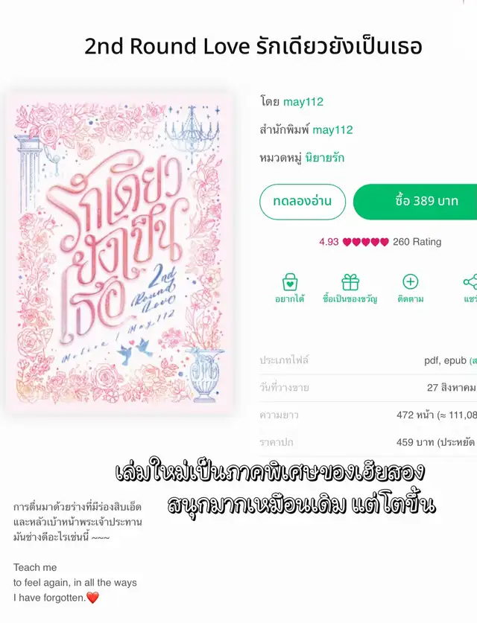
Task: Select the 4.93 rating score
Action: pyautogui.click(x=329, y=242)
